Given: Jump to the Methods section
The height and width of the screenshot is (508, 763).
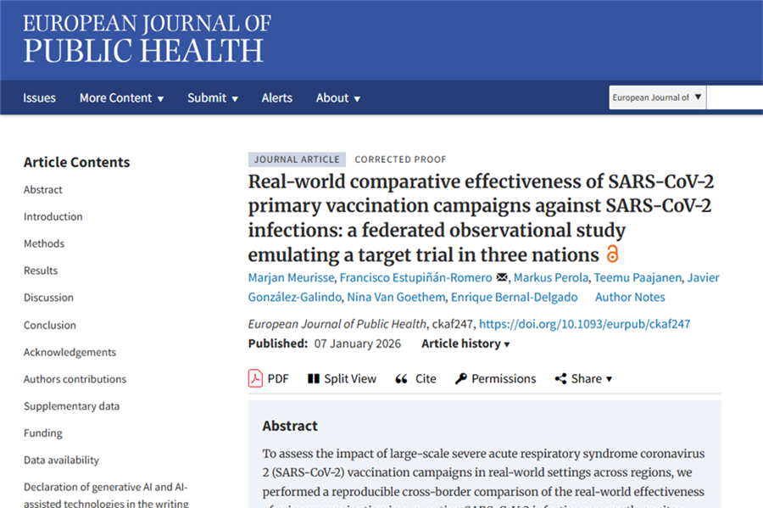Looking at the screenshot, I should 43,243.
